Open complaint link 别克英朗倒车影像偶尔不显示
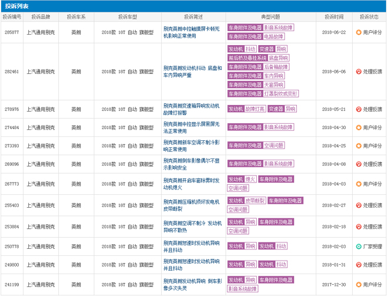The height and width of the screenshot is (297, 388). coord(191,164)
